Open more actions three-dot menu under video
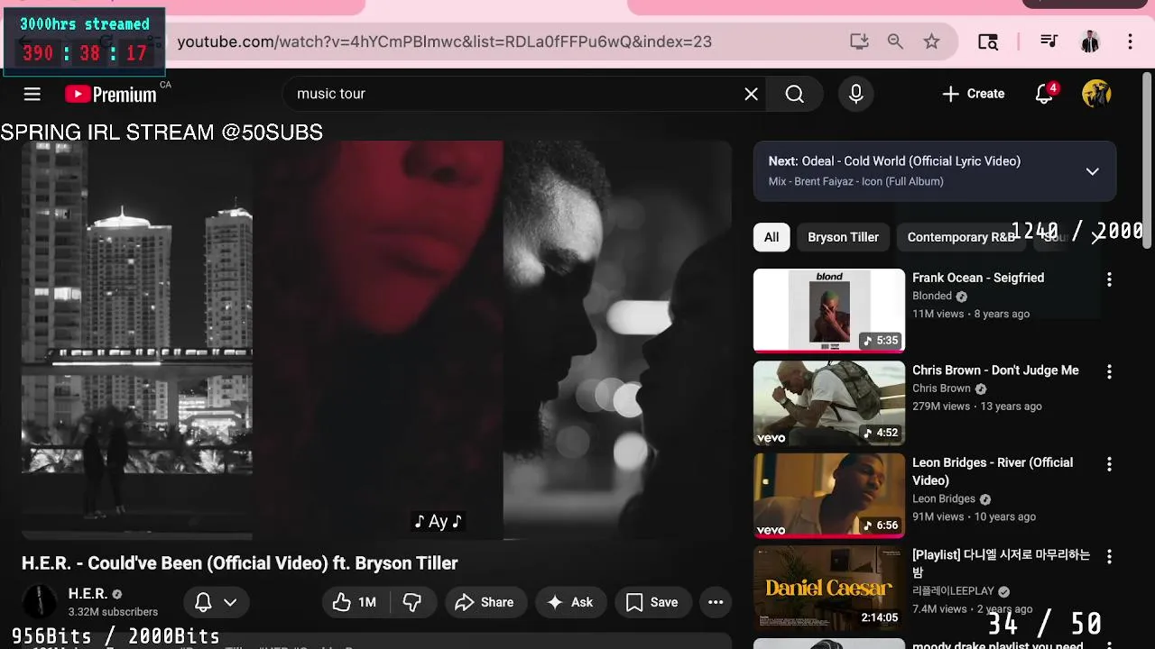 point(716,602)
